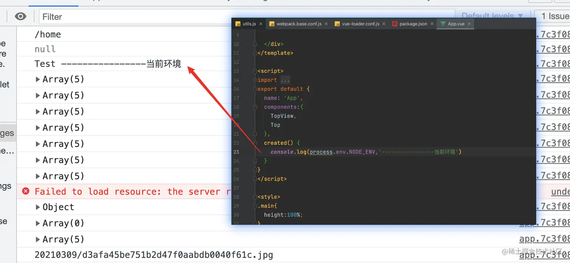Screen dimensions: 570x263
Task: Open the source link beside the null log
Action: coord(553,49)
